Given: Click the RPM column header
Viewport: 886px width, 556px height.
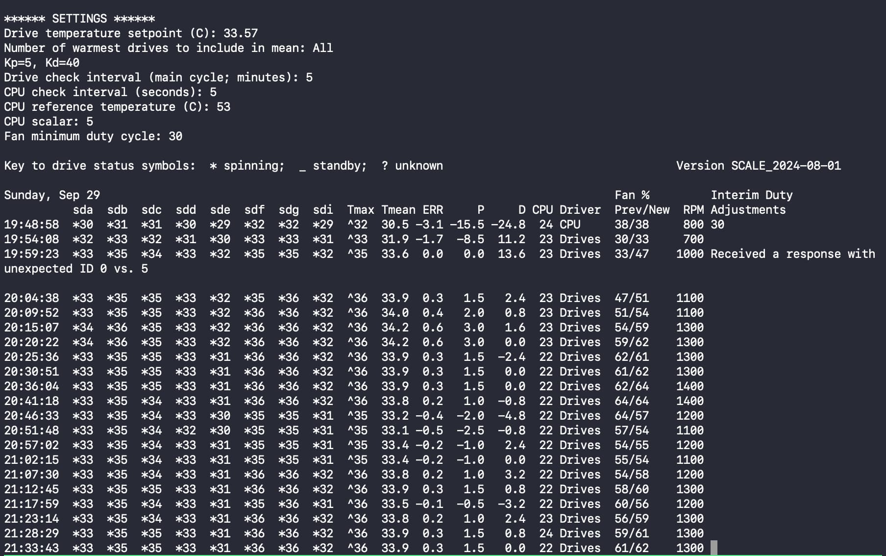Looking at the screenshot, I should (x=693, y=210).
